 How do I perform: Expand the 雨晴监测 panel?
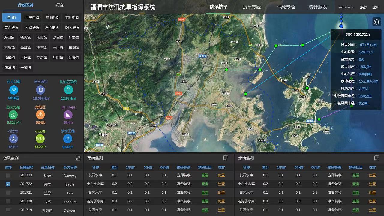pyautogui.click(x=226, y=158)
